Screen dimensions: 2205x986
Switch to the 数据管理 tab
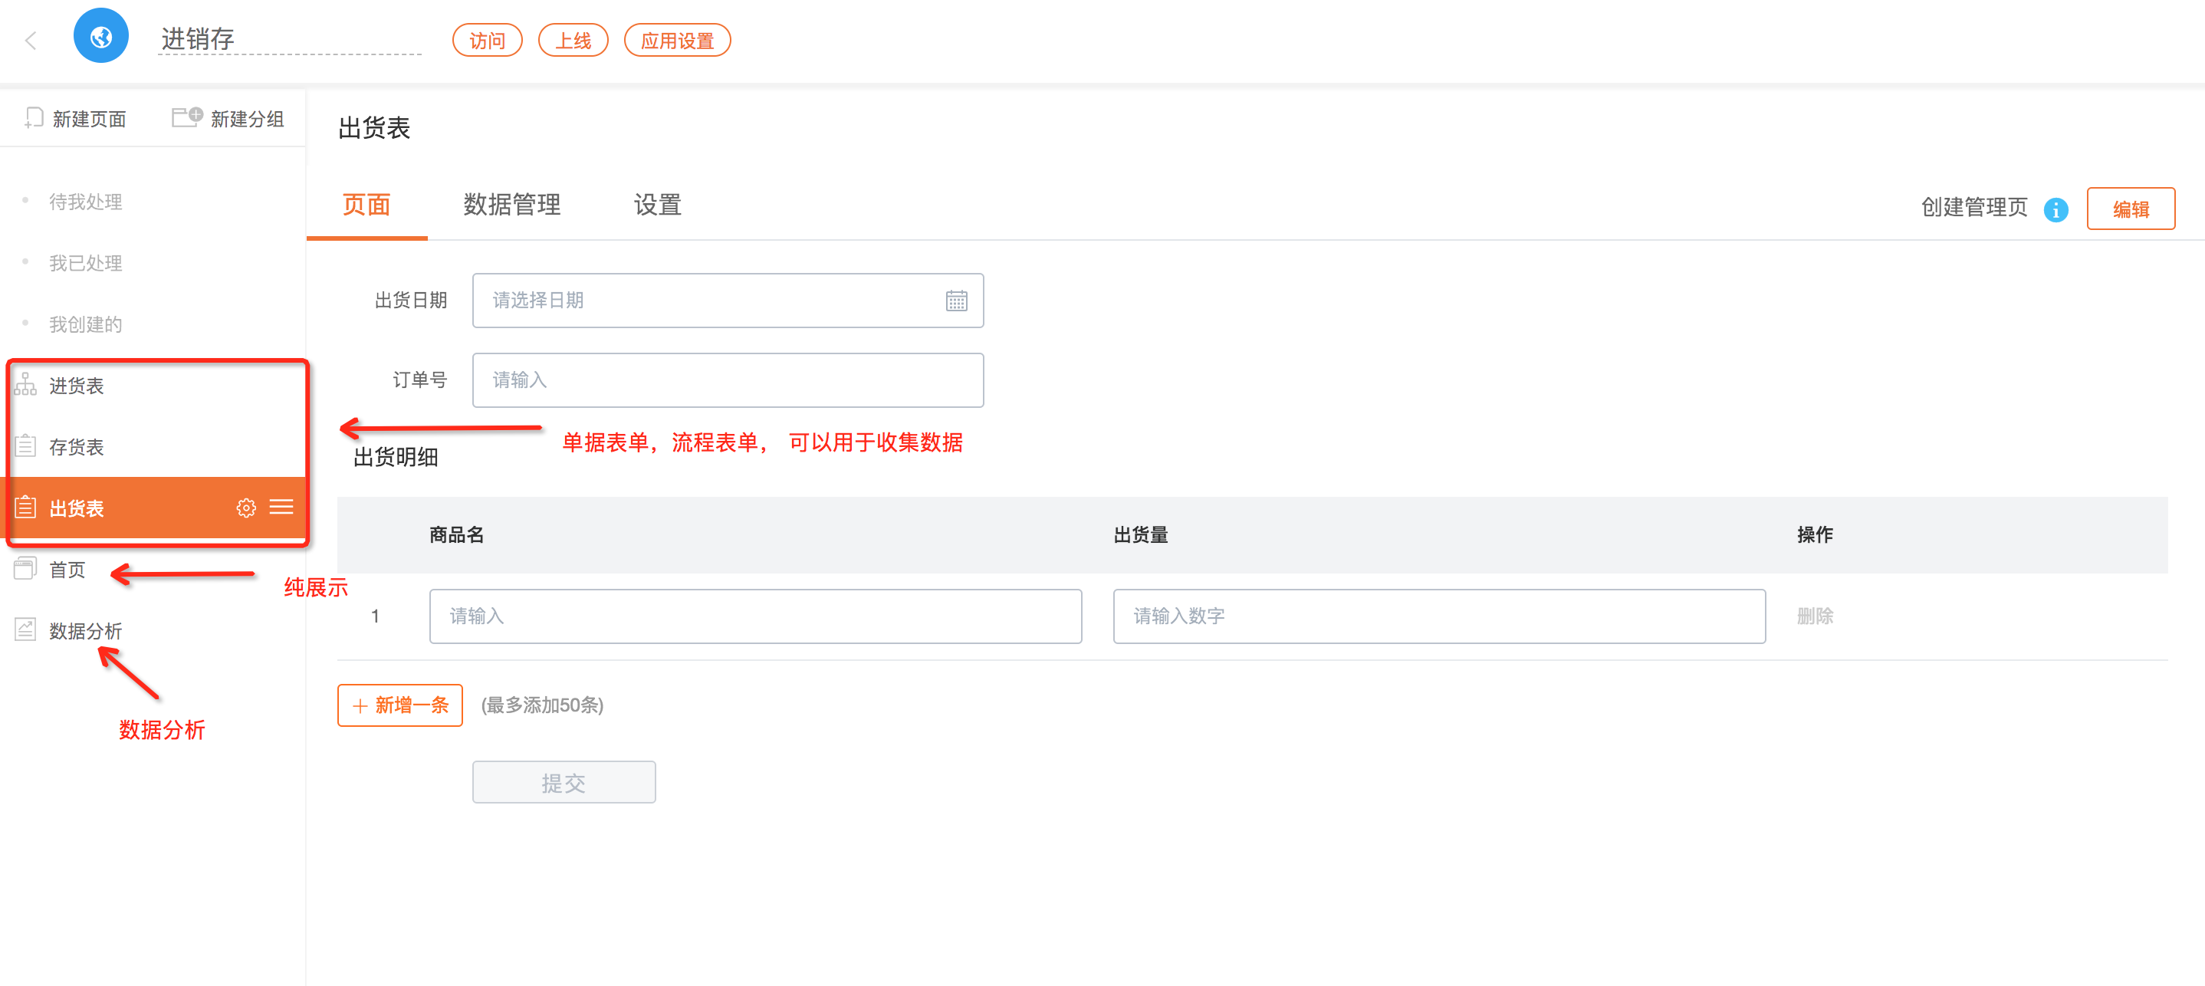512,205
